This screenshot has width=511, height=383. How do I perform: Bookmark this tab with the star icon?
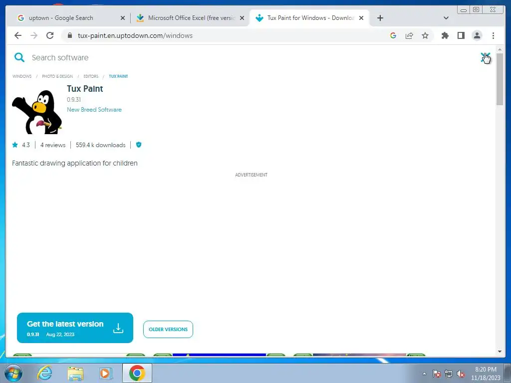click(x=425, y=35)
